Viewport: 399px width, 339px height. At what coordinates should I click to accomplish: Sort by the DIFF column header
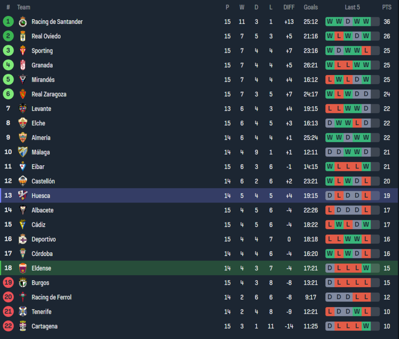pyautogui.click(x=289, y=7)
